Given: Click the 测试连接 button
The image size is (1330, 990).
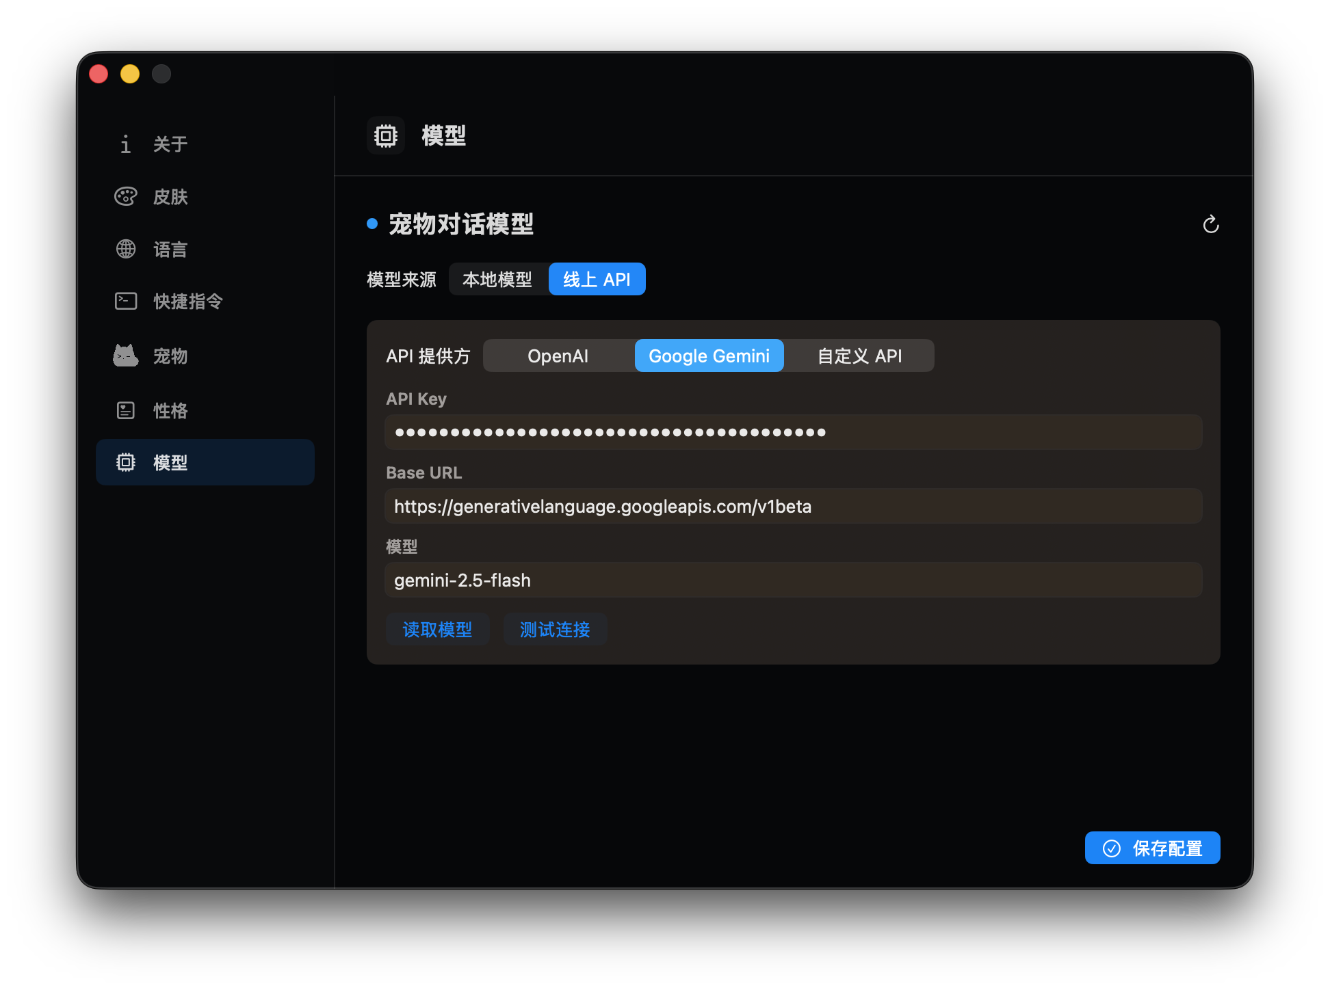Looking at the screenshot, I should [x=555, y=629].
